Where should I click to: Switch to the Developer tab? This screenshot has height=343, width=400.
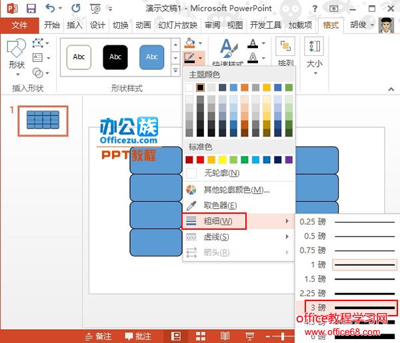point(265,25)
